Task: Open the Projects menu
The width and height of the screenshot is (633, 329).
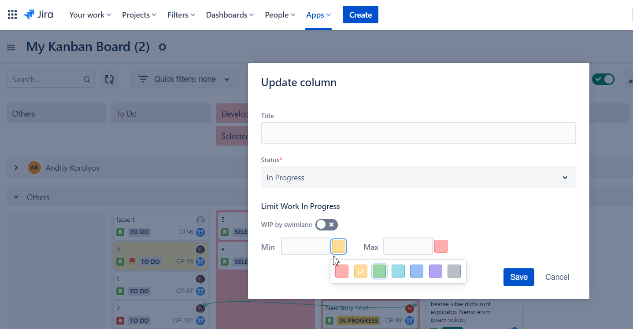Action: click(x=139, y=15)
